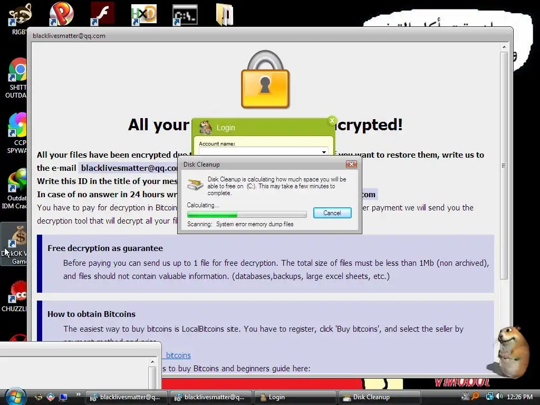Click the Windows Start orb
The image size is (540, 405).
[x=14, y=397]
